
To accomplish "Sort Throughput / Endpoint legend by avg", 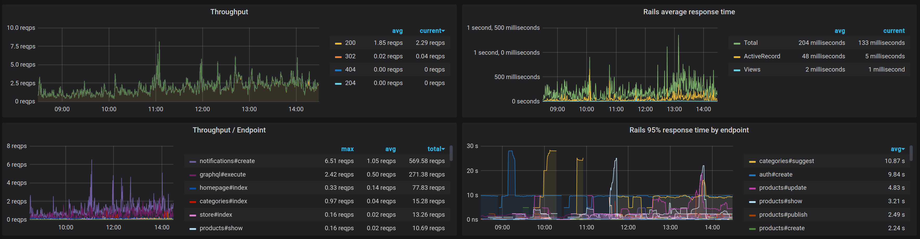I will tap(390, 149).
